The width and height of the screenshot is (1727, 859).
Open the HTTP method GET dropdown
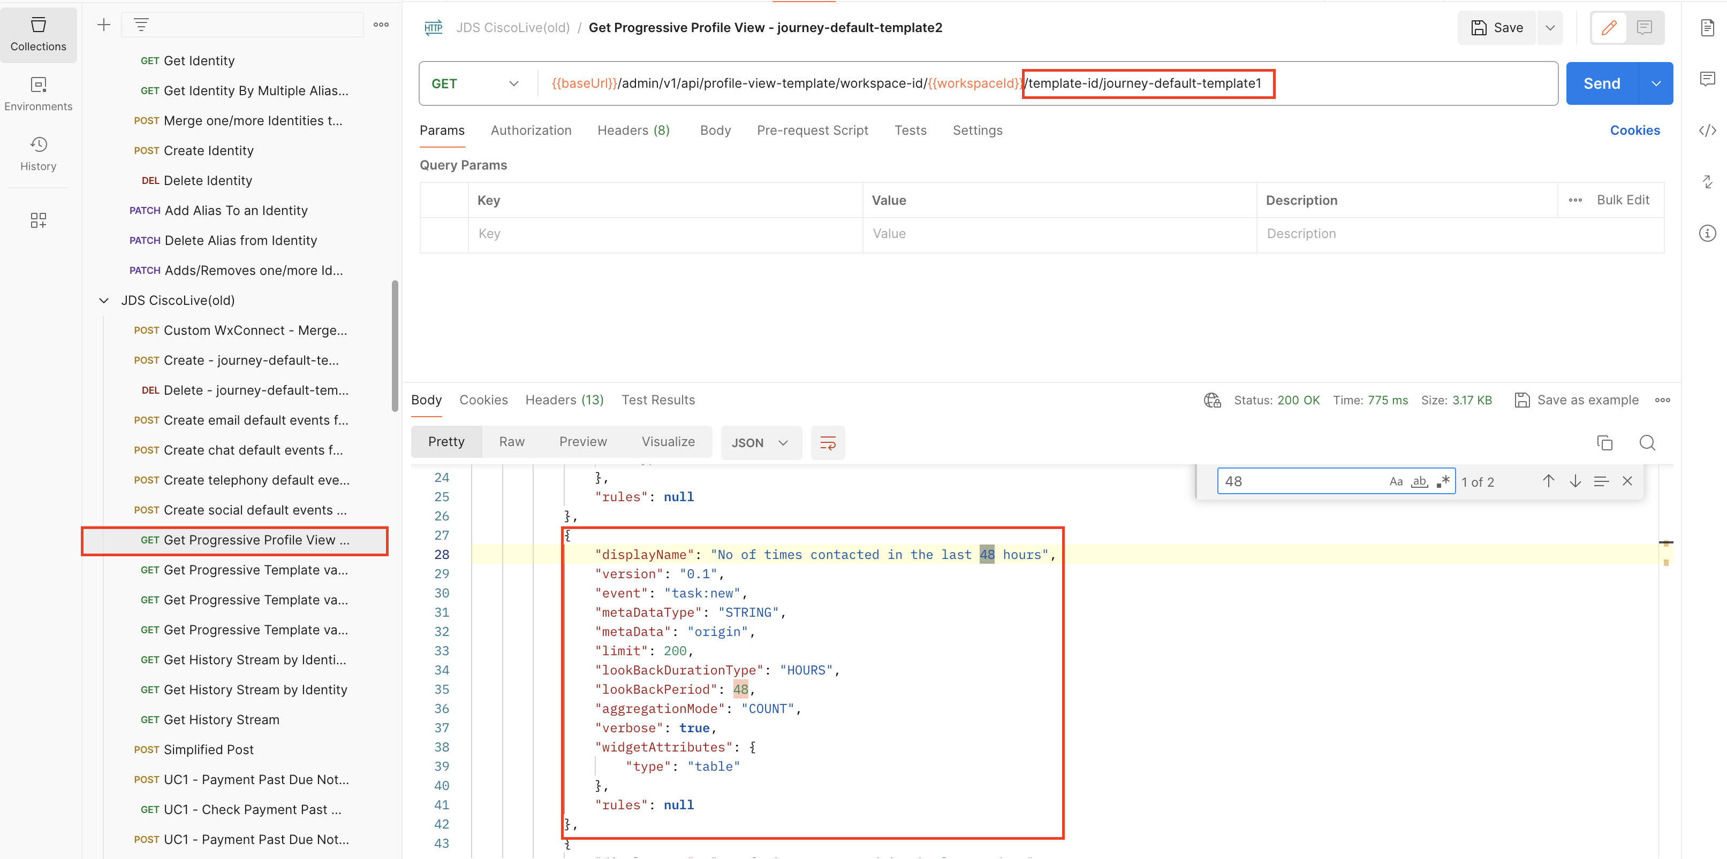pos(475,84)
